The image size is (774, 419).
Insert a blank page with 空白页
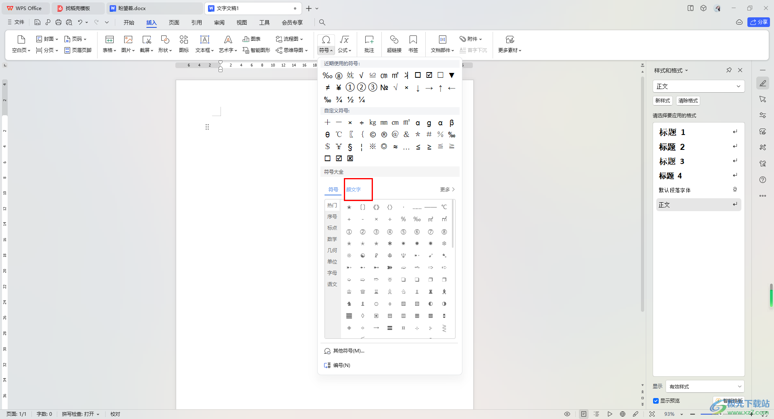point(21,44)
